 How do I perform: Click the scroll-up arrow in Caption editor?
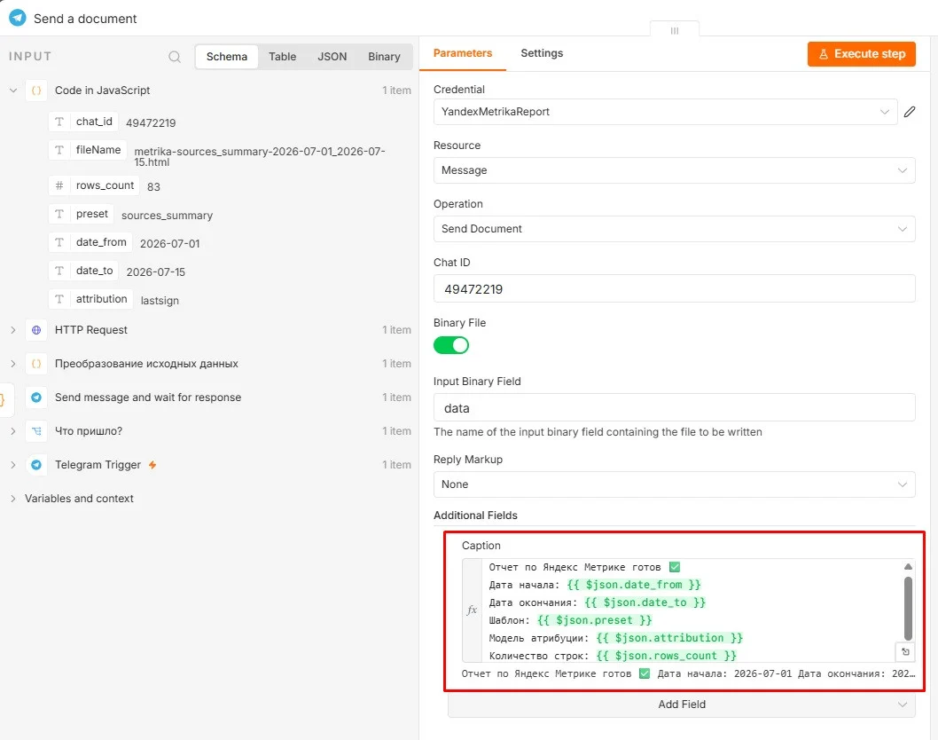pyautogui.click(x=908, y=566)
